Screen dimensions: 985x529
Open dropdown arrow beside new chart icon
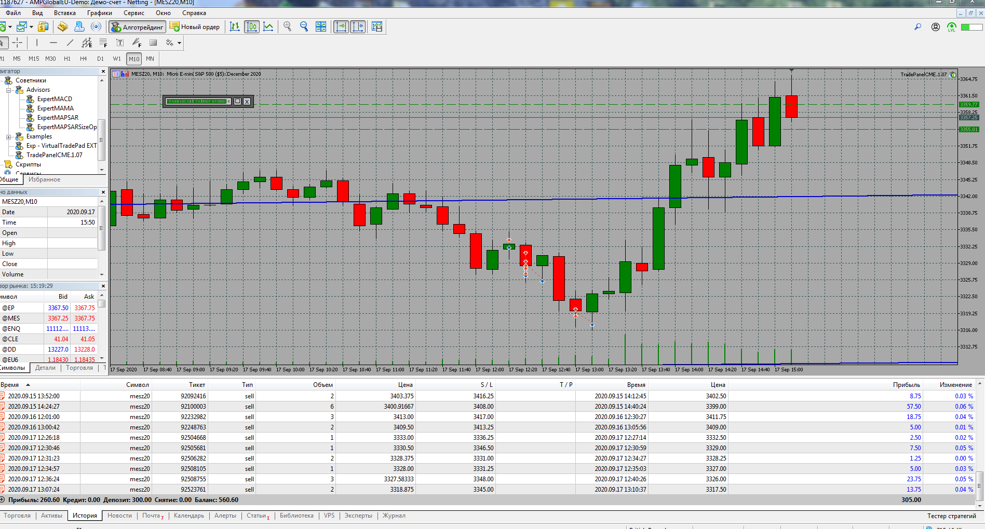tap(10, 26)
